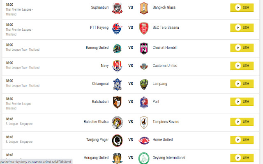Select the BEC Tero Sasana crest
The height and width of the screenshot is (164, 263).
[x=144, y=28]
